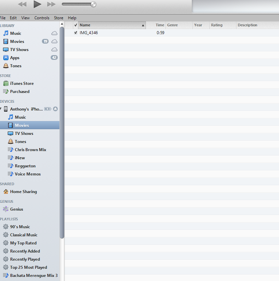279x281 pixels.
Task: Uncheck the IMG_4346 checkbox
Action: pos(76,32)
